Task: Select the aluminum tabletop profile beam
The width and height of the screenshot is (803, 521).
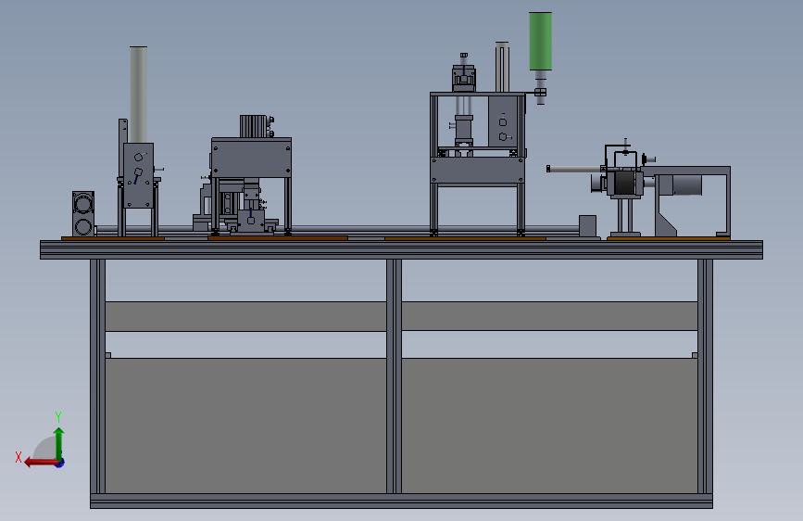Action: point(402,249)
